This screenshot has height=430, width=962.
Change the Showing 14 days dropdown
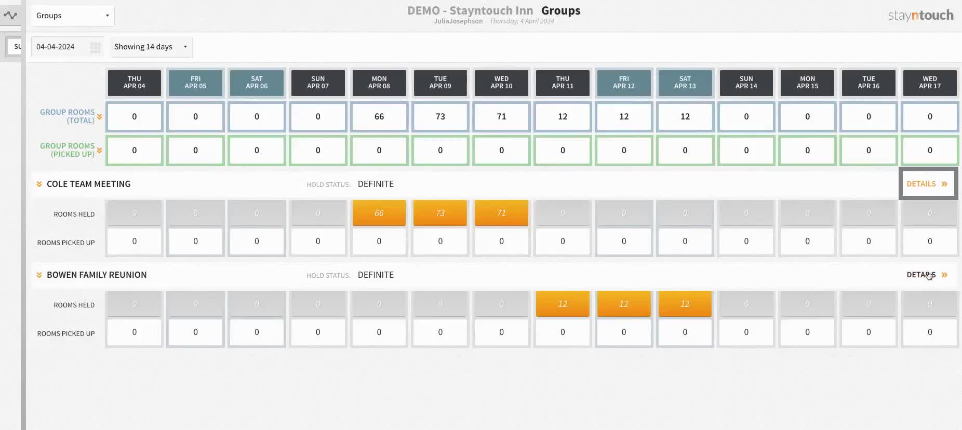click(151, 47)
